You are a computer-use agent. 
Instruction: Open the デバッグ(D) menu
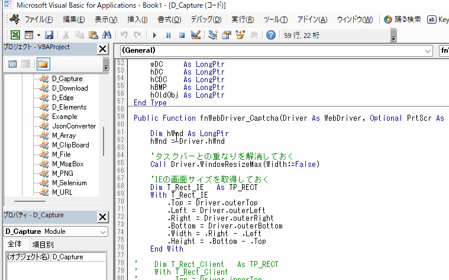pyautogui.click(x=206, y=20)
